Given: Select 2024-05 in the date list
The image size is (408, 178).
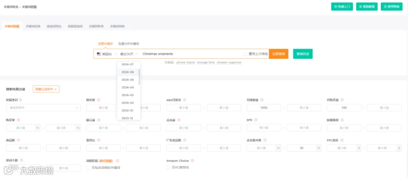Looking at the screenshot, I should click(x=128, y=80).
